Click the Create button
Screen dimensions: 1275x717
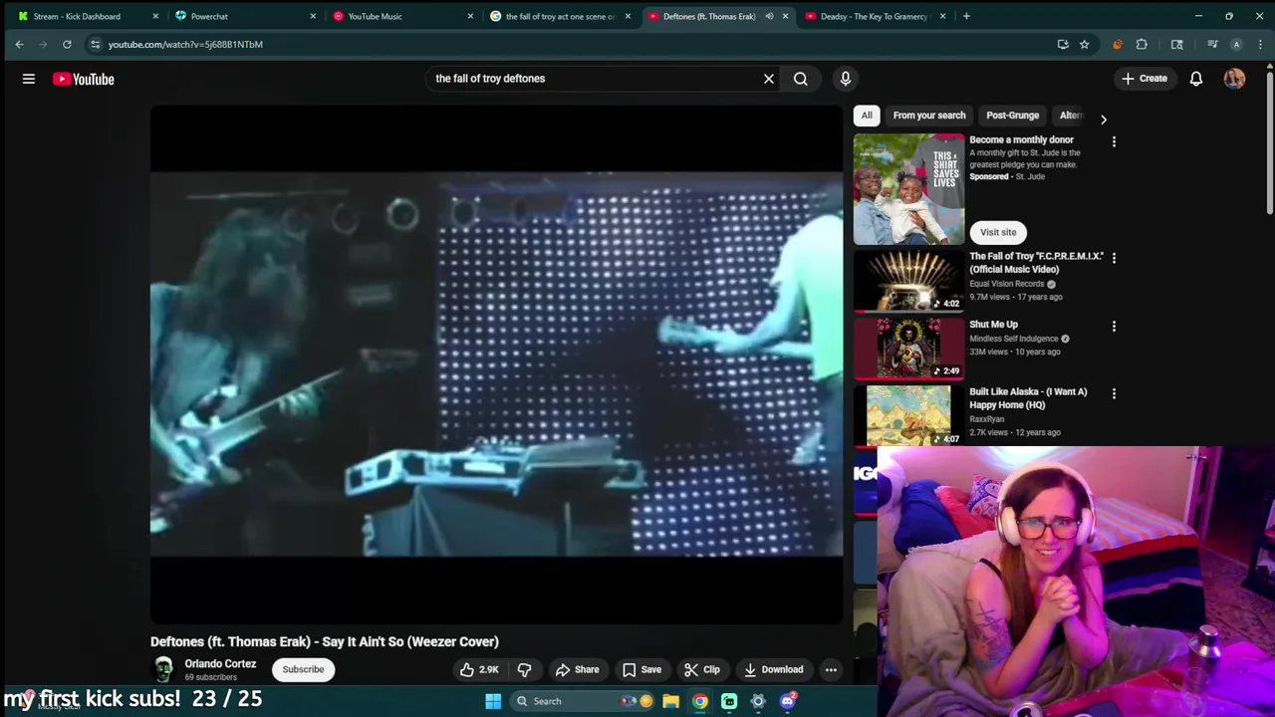pos(1145,79)
